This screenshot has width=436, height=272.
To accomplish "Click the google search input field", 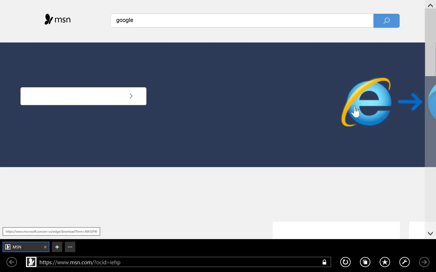I will pos(242,20).
